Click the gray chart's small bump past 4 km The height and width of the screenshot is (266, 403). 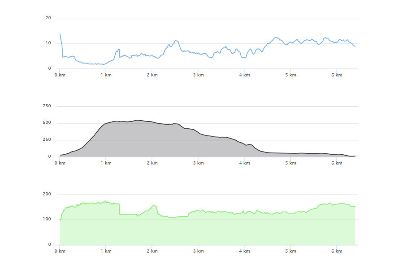pyautogui.click(x=250, y=144)
